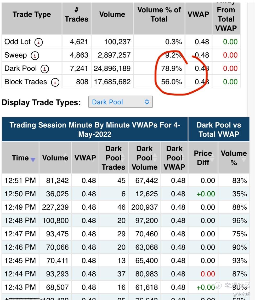Sort by Volume % column header
Viewport: 255px width, 300px height.
click(x=234, y=158)
